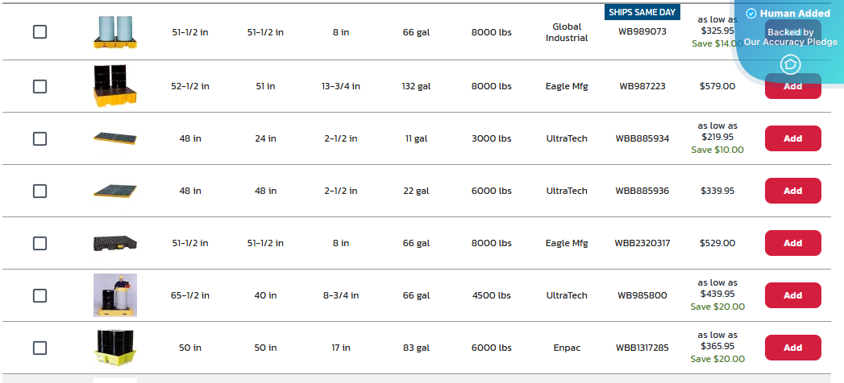Add the $339.95 UltraTech spill deck

(793, 191)
